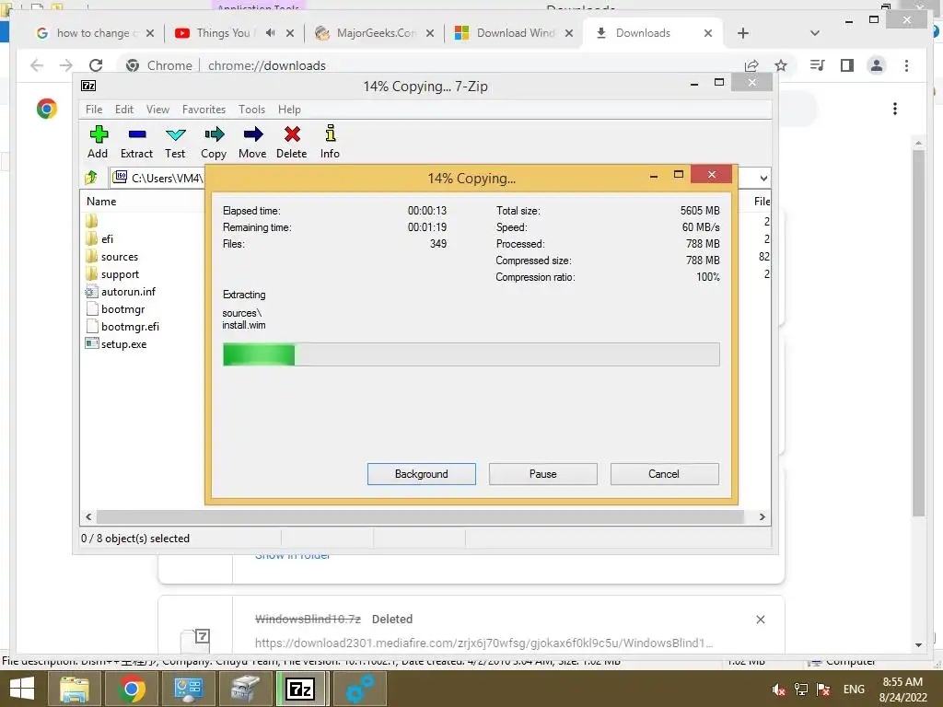
Task: Toggle the Chrome side panel
Action: (x=847, y=65)
